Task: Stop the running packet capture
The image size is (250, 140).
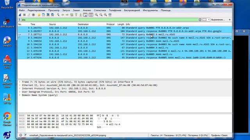Action: 24,15
